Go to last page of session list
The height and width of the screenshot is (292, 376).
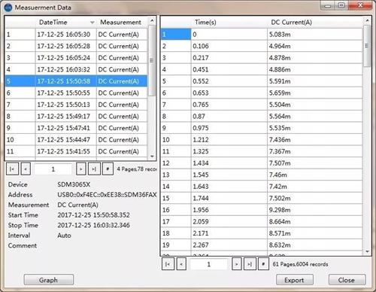[x=94, y=169]
